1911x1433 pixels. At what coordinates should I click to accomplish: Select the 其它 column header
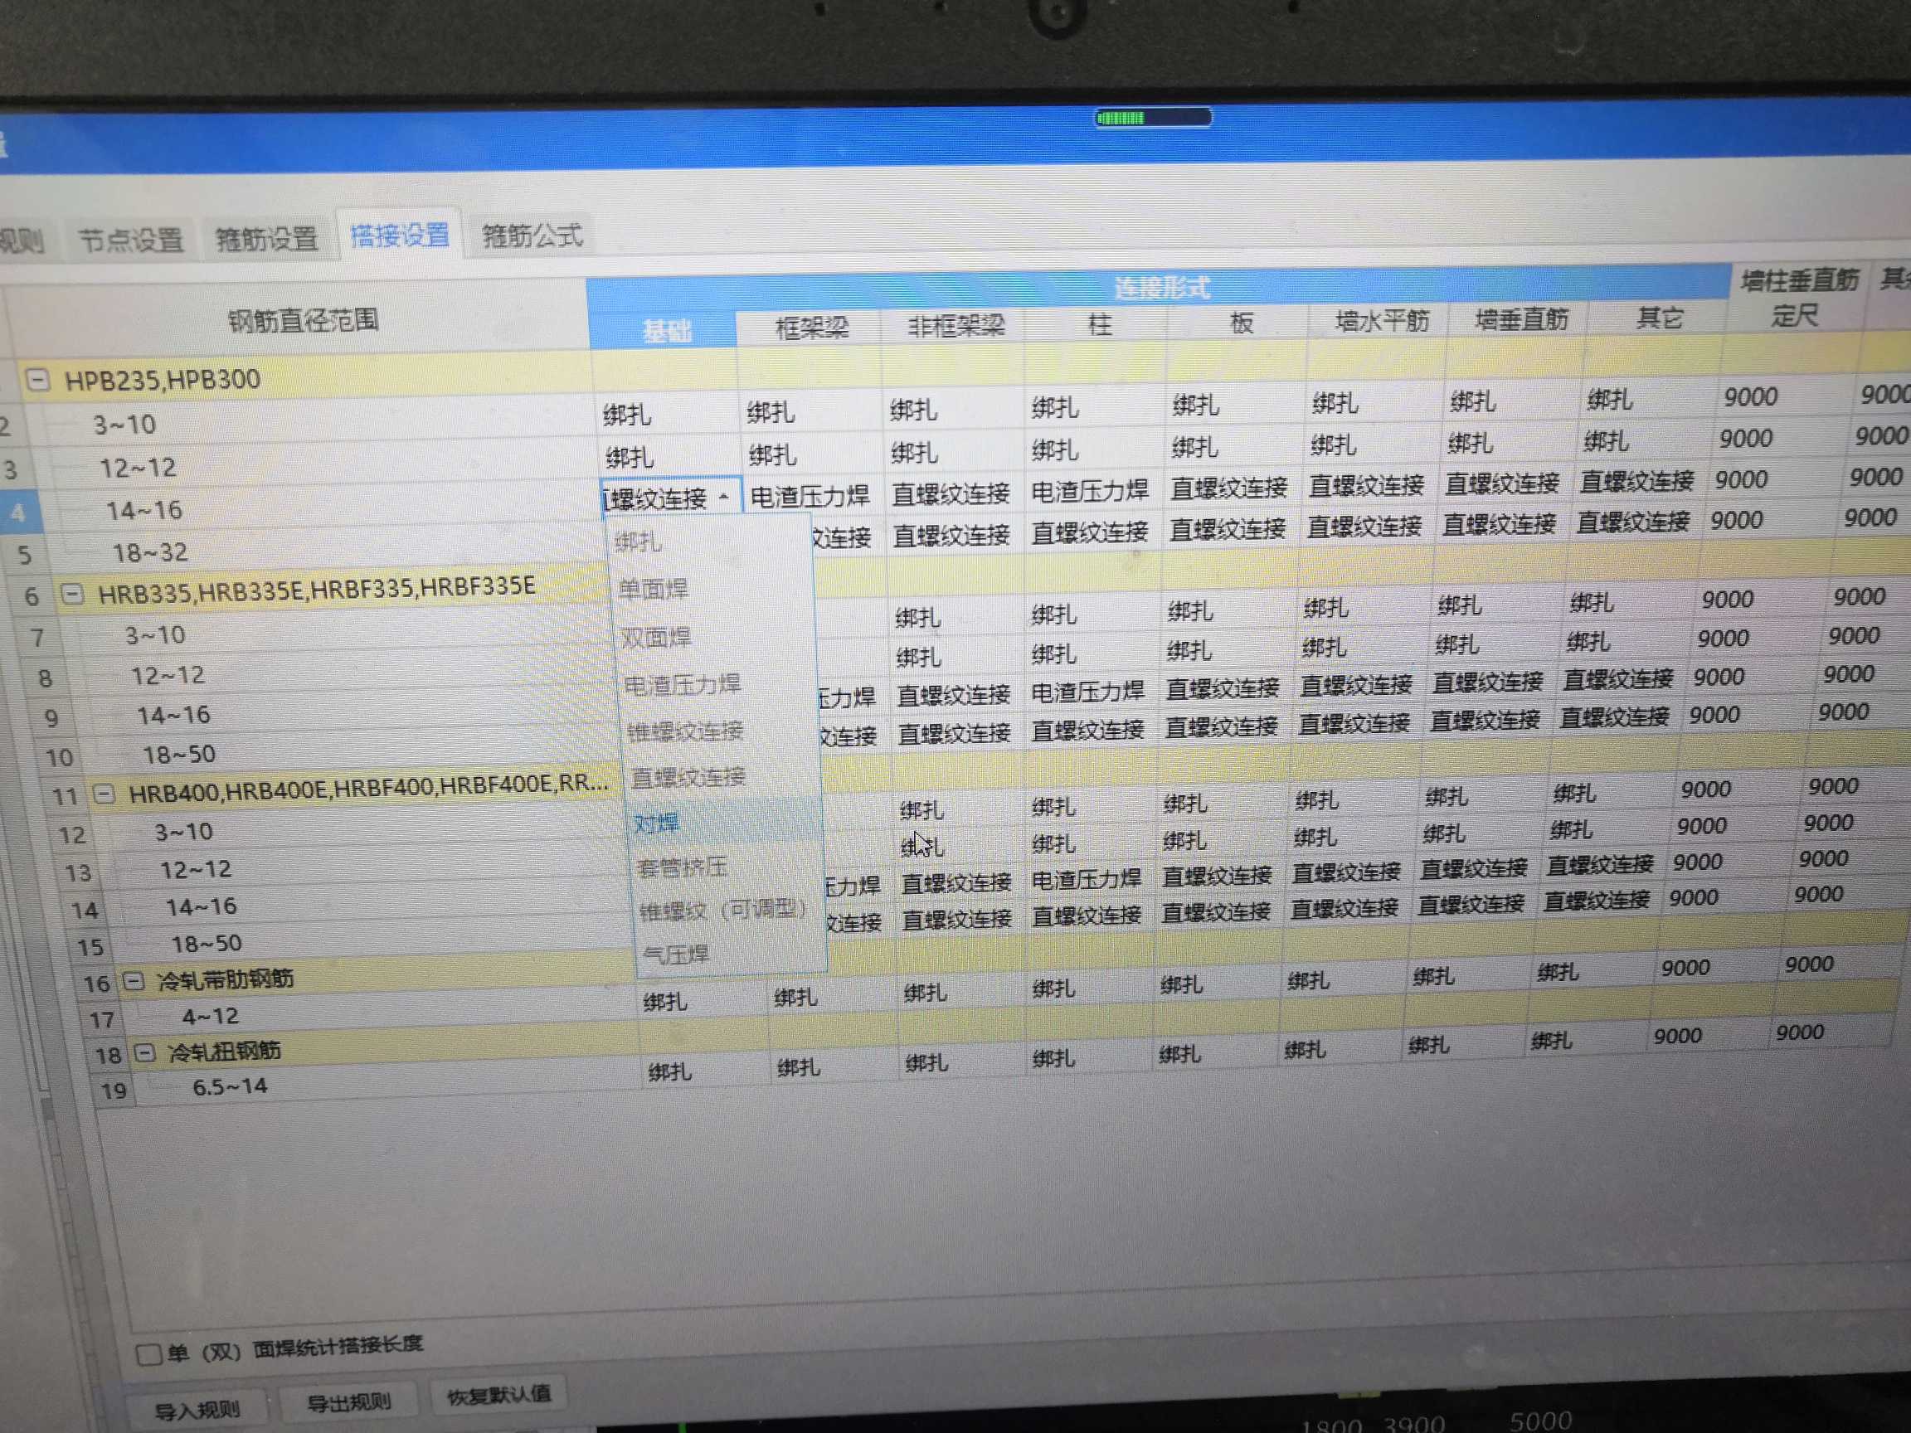(x=1659, y=317)
